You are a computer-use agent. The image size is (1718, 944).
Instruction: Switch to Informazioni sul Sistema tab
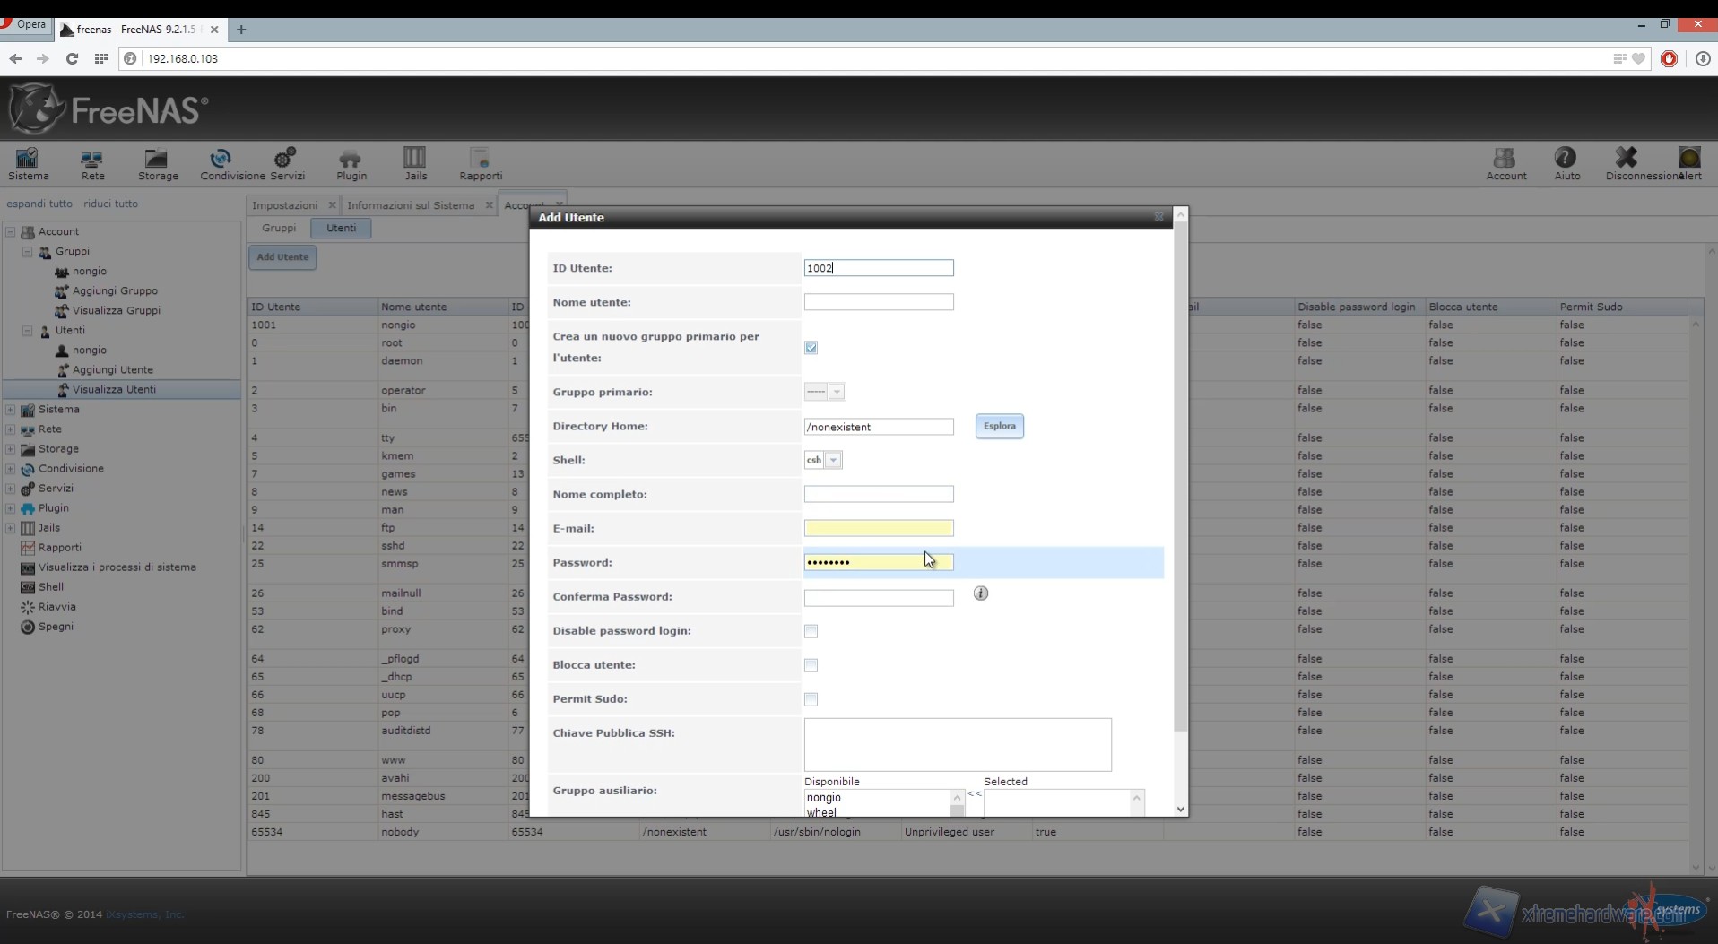410,205
